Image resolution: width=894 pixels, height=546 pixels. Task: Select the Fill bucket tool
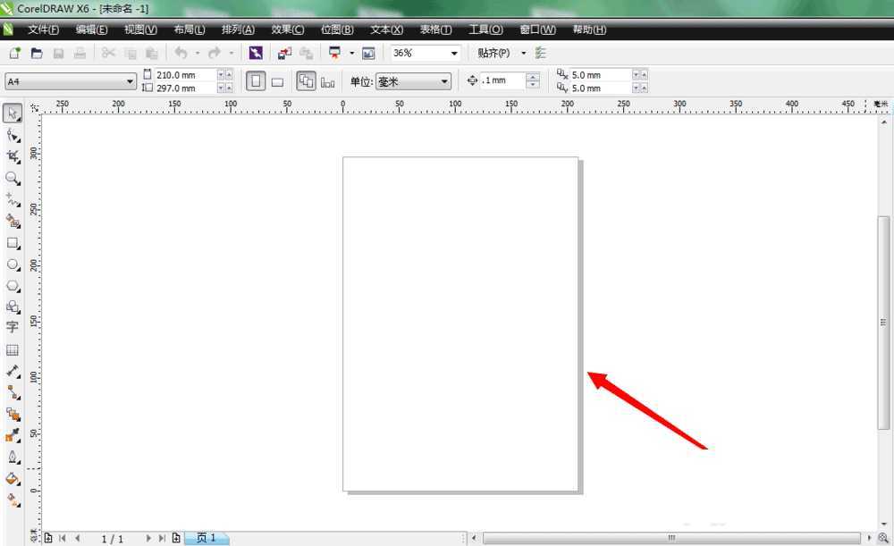click(13, 479)
